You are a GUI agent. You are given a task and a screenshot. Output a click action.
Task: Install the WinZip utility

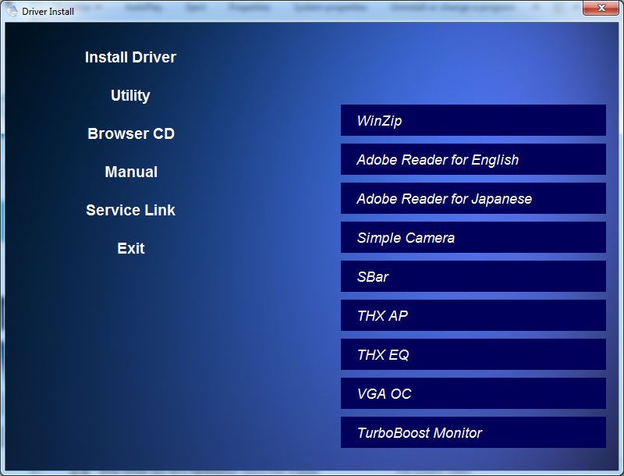click(473, 120)
